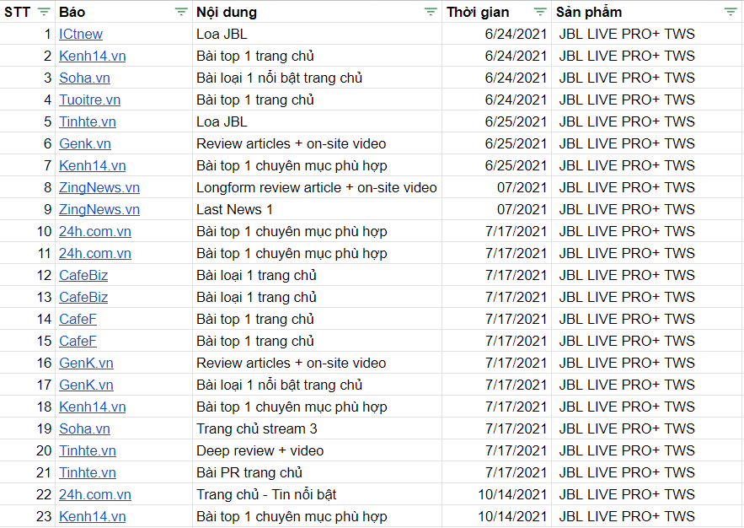Open the CafeBiz link in row 12
The image size is (744, 528).
pyautogui.click(x=83, y=276)
